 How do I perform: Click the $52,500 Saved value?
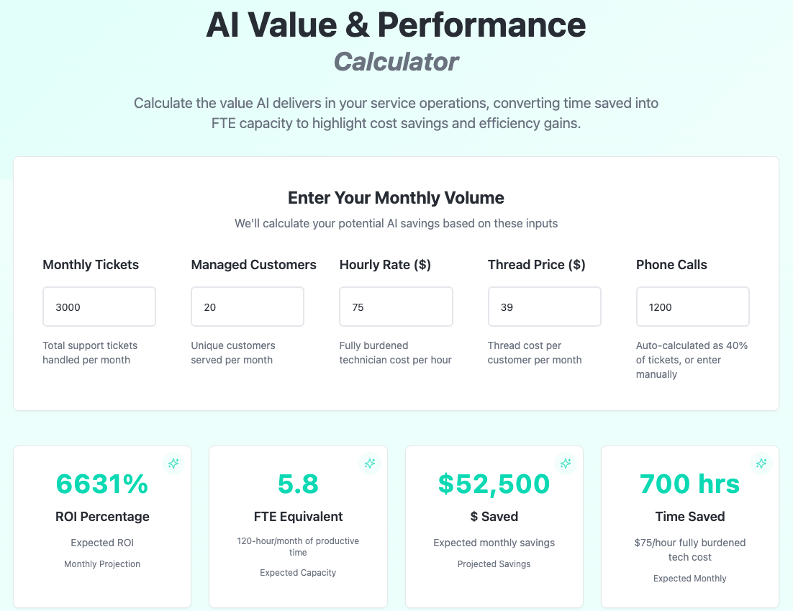(494, 484)
